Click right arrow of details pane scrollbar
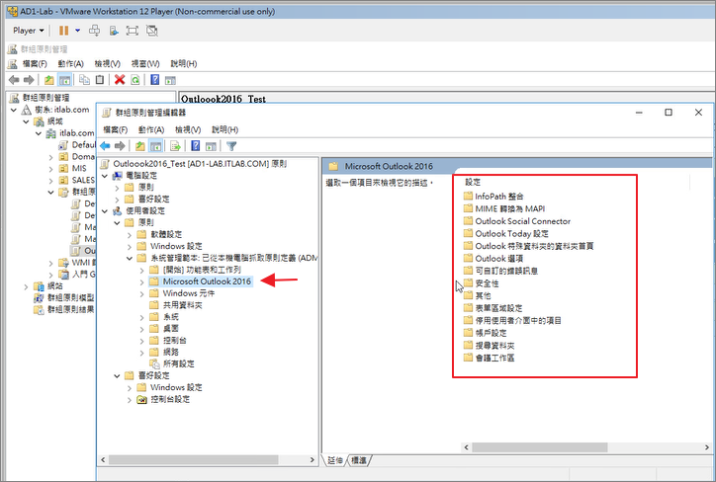716x482 pixels. (706, 447)
